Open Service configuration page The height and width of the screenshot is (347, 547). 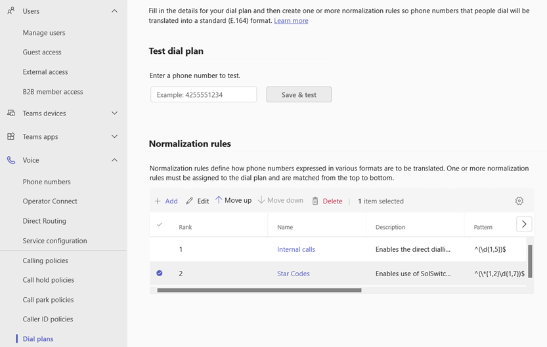point(55,241)
